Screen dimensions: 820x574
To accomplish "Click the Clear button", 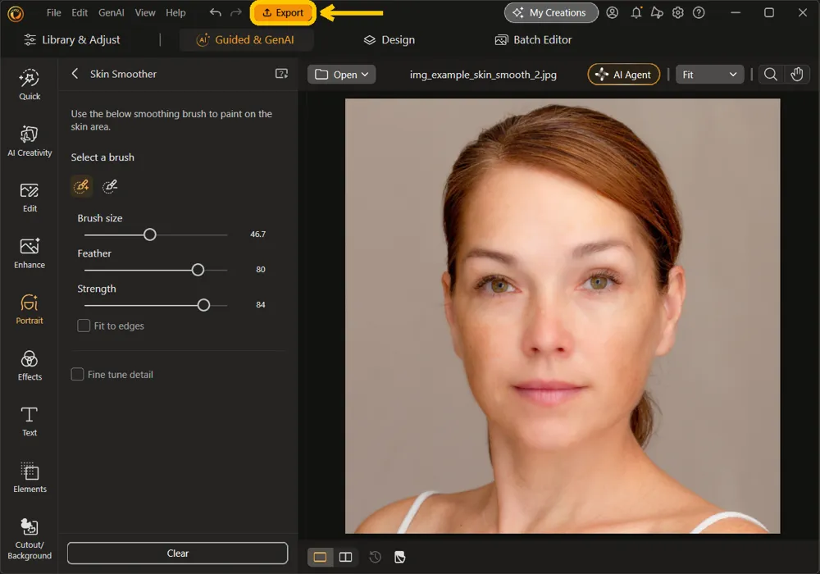I will 177,553.
